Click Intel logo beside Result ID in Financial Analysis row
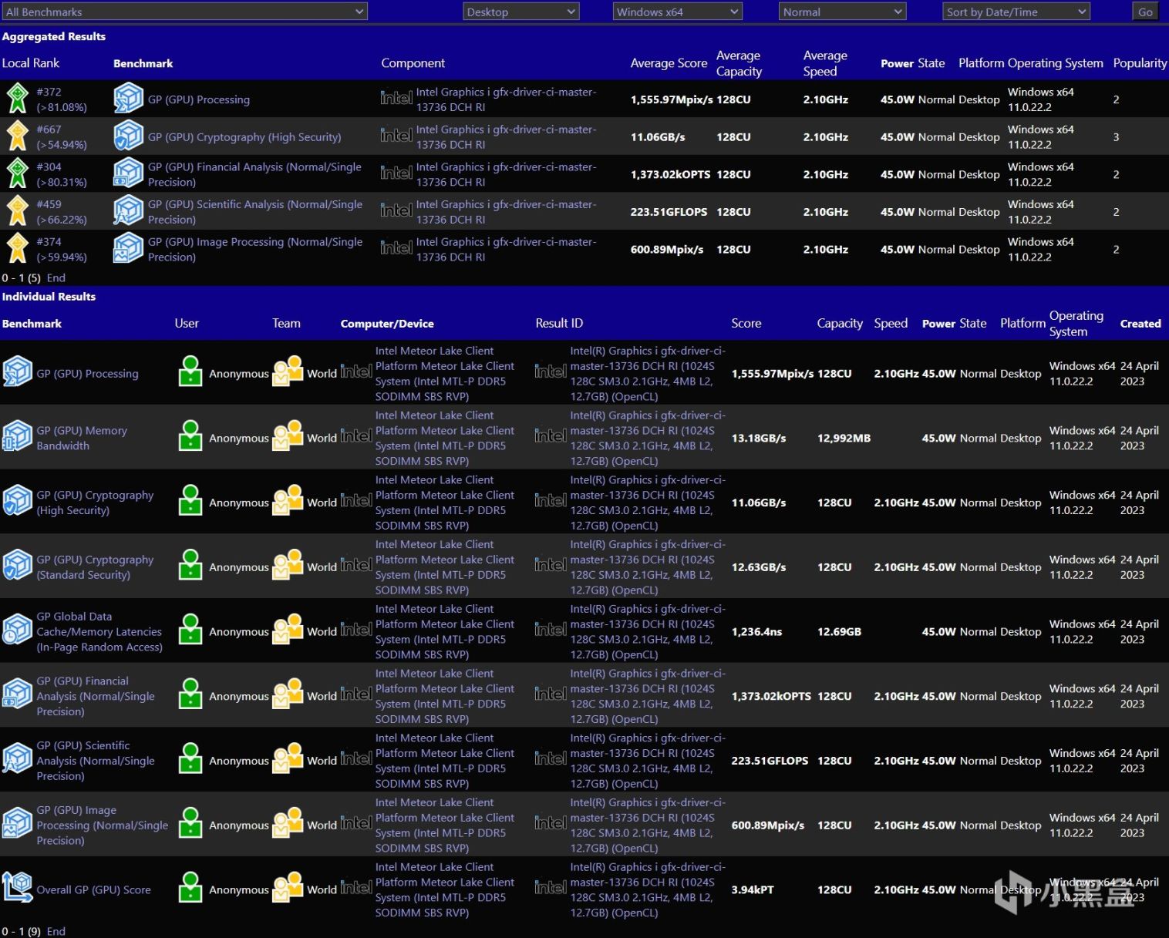This screenshot has width=1169, height=938. coord(551,694)
